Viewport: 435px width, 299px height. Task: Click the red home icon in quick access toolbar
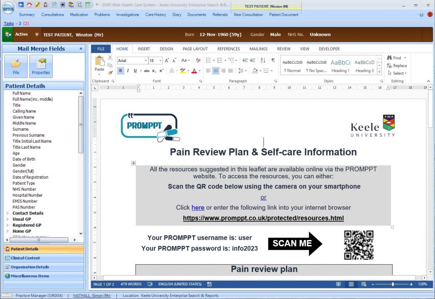coord(29,5)
